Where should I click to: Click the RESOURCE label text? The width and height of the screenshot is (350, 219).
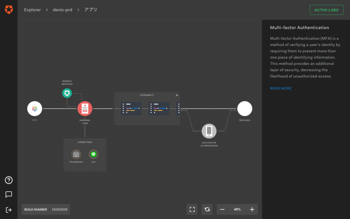245,120
